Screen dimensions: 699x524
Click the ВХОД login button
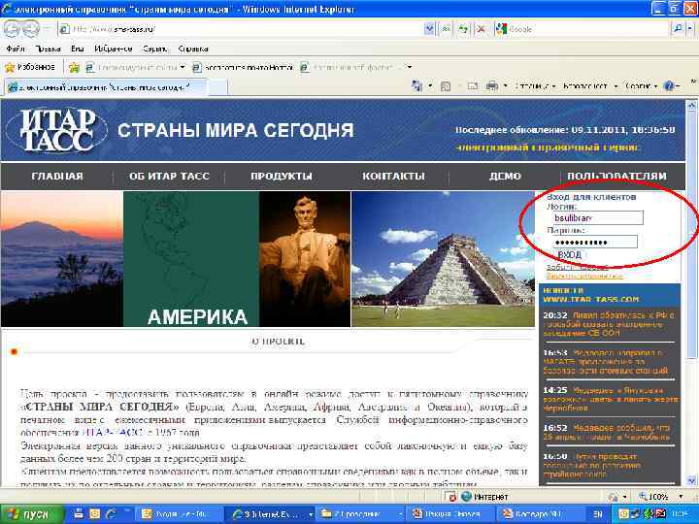point(570,255)
